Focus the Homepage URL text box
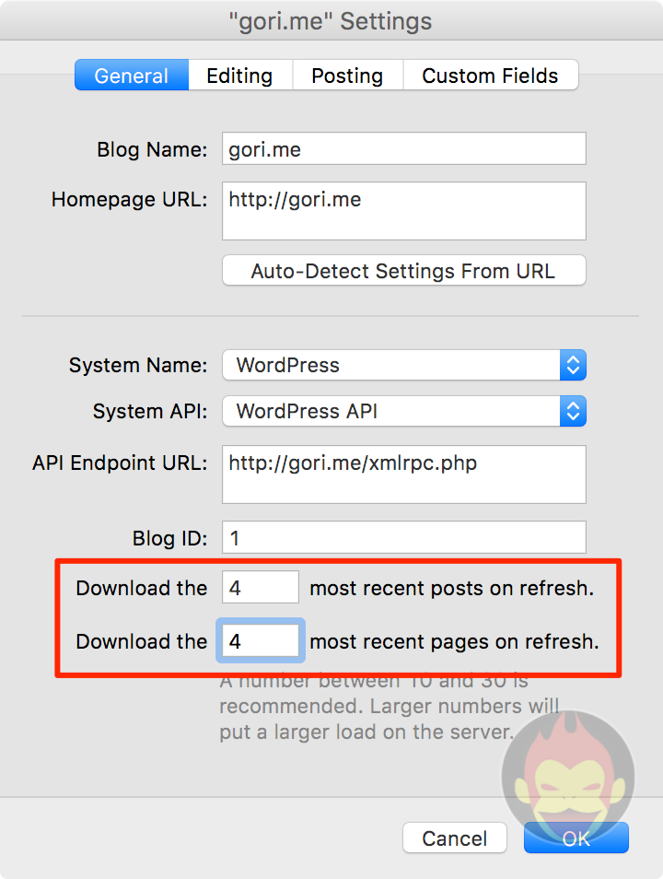The width and height of the screenshot is (663, 879). [403, 211]
